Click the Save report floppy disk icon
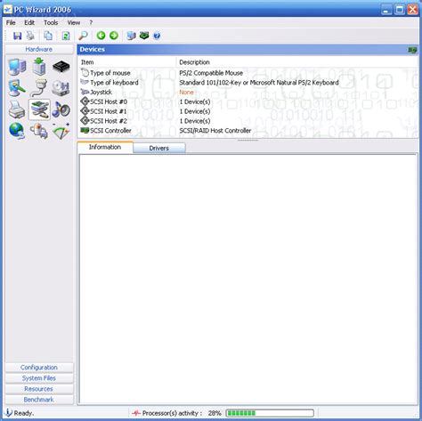This screenshot has width=422, height=421. pyautogui.click(x=17, y=36)
